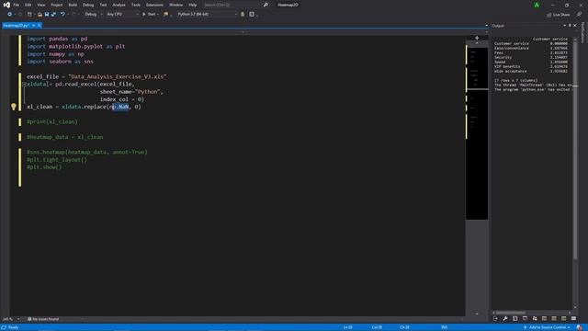588x331 pixels.
Task: Open the Analyze menu
Action: (x=119, y=5)
